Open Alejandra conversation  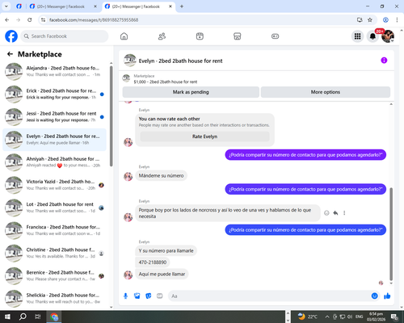pos(54,71)
